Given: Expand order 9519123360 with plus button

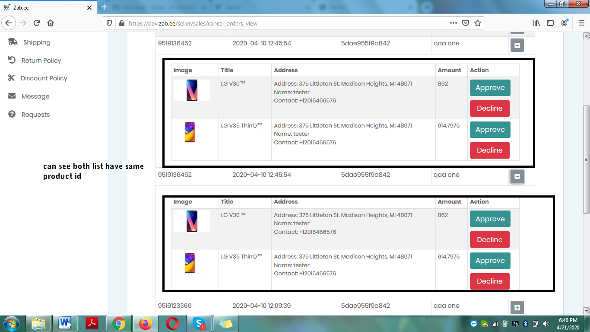Looking at the screenshot, I should pos(517,307).
